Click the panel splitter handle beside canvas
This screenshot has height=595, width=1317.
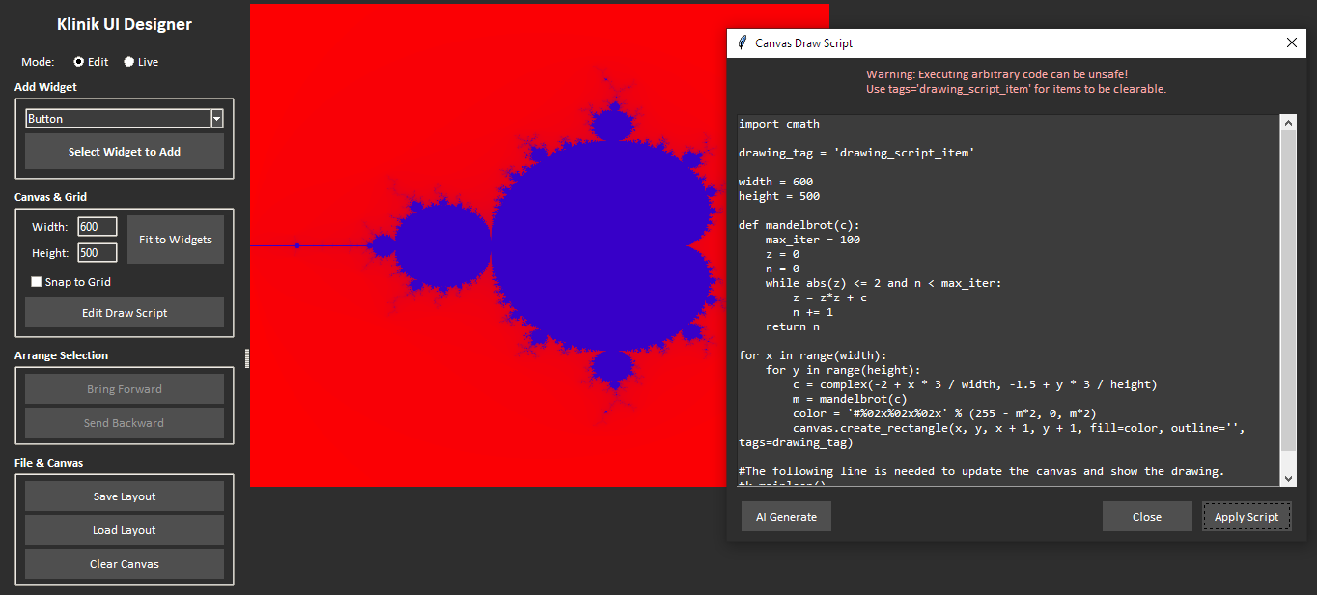248,358
